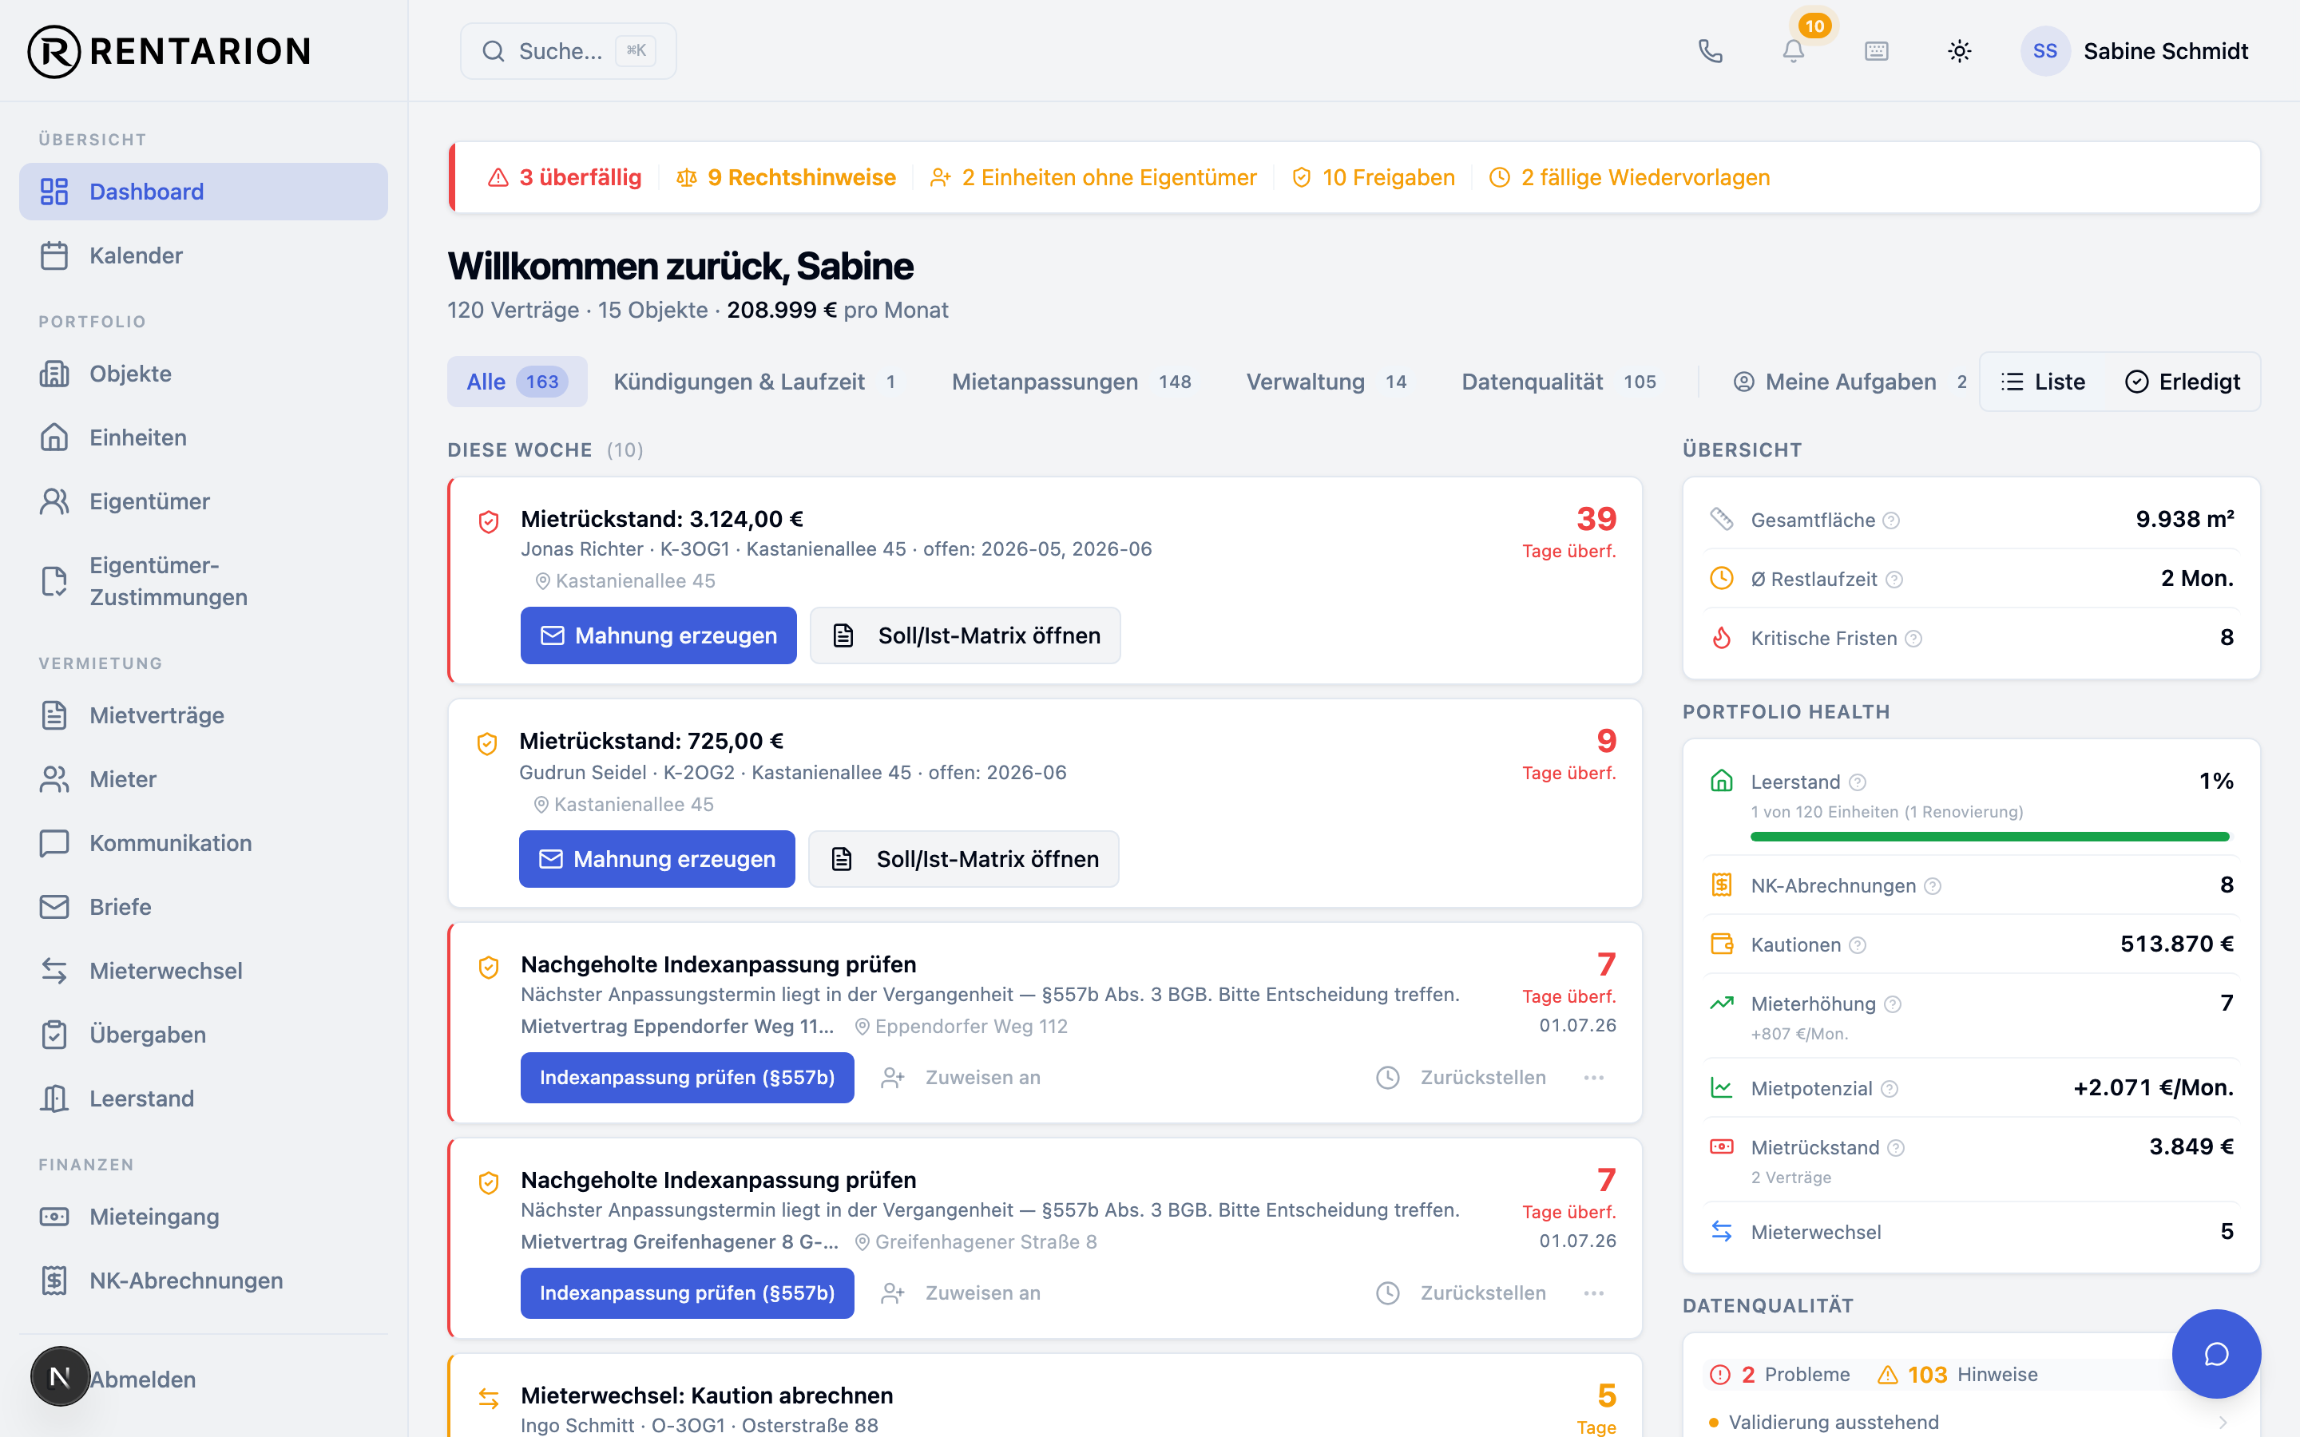Click Zurückstellen for Greifenhagener task
2300x1437 pixels.
pyautogui.click(x=1461, y=1293)
